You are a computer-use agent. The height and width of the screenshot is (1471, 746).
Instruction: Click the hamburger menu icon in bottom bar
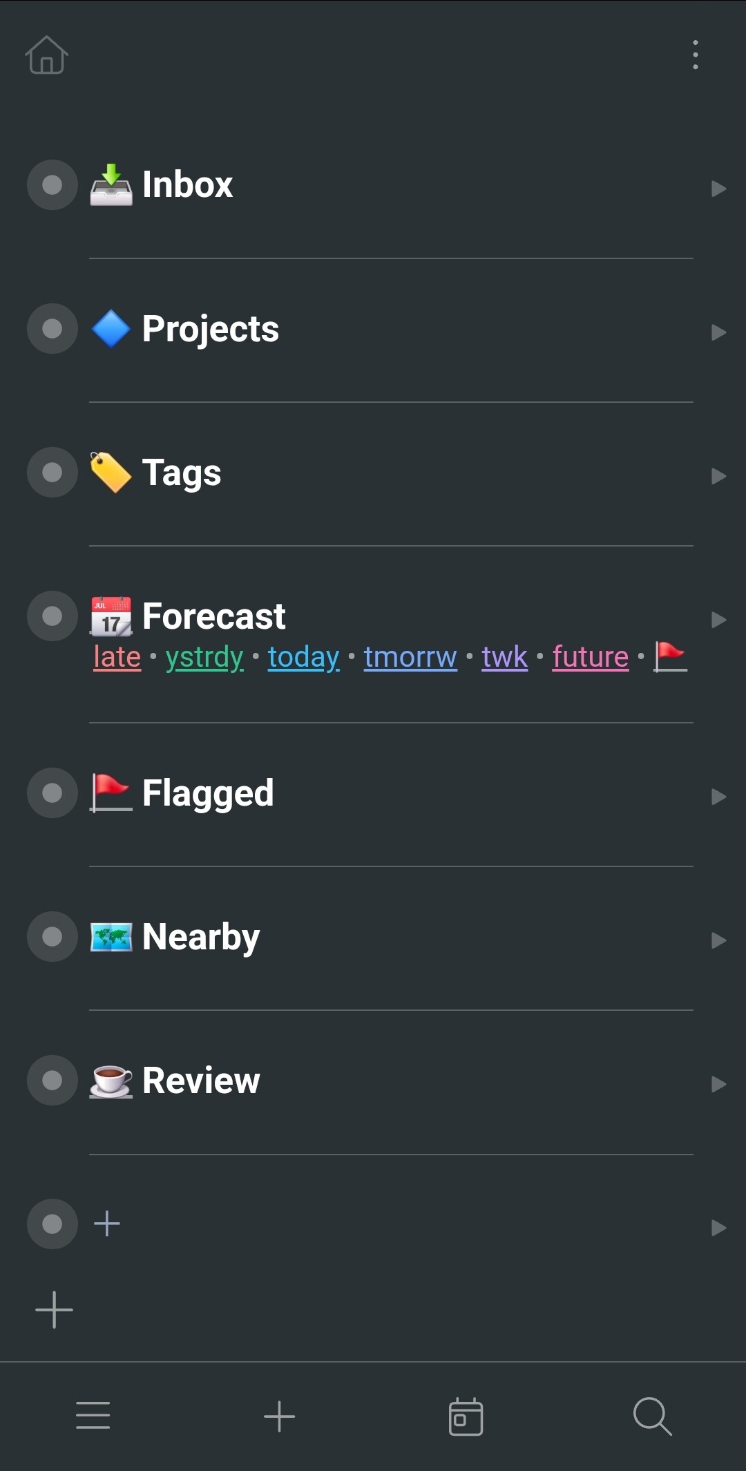click(x=93, y=1416)
